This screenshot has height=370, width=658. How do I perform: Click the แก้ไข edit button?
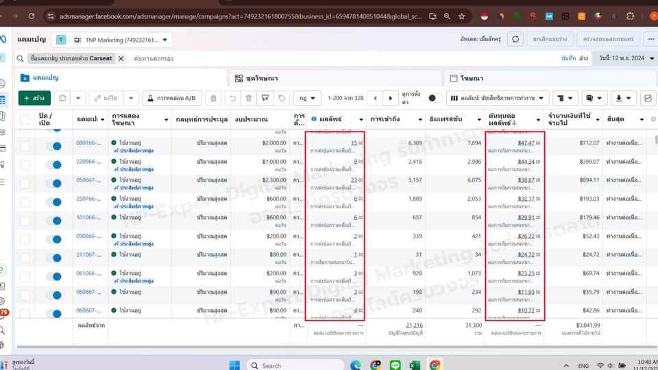pos(106,98)
